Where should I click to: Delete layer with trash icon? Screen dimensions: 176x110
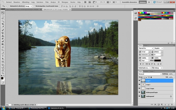(172, 104)
